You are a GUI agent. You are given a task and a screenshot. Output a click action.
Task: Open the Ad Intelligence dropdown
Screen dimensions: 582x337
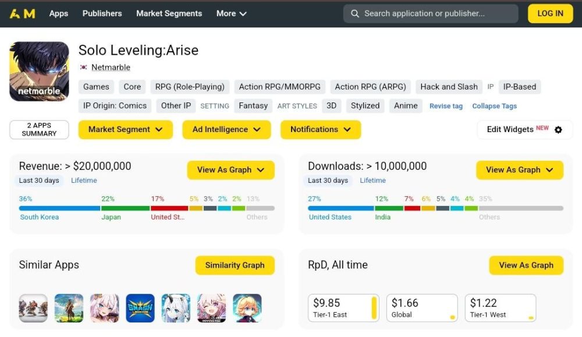click(x=226, y=130)
